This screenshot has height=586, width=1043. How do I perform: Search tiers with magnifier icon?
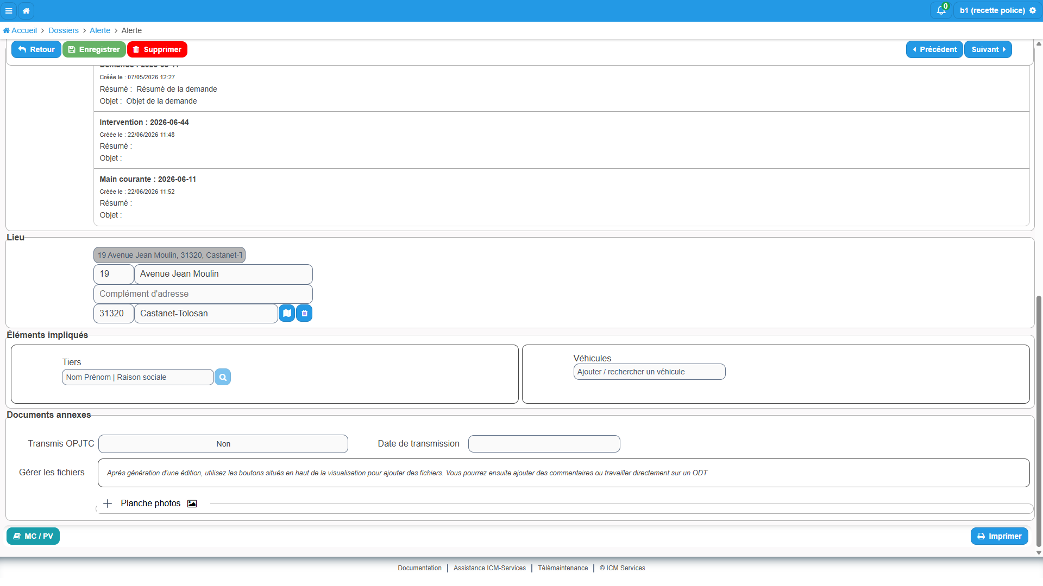point(223,377)
